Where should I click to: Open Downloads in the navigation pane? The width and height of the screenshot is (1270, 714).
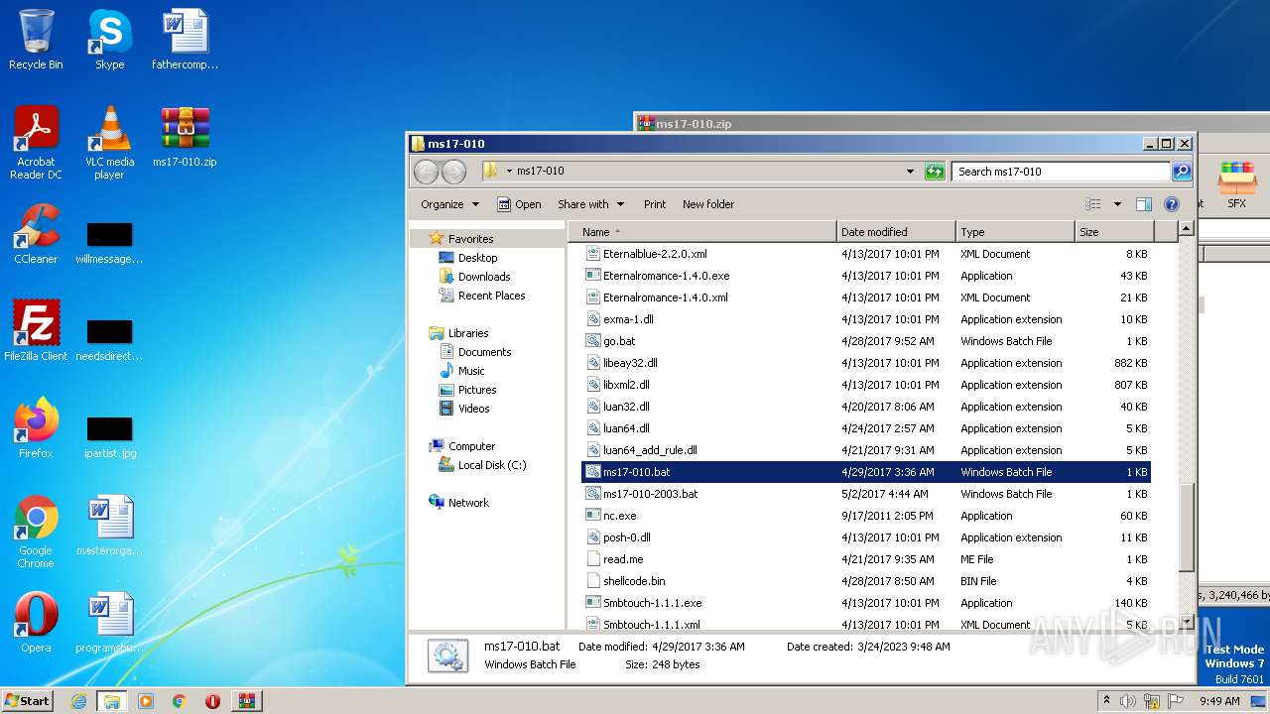(484, 277)
